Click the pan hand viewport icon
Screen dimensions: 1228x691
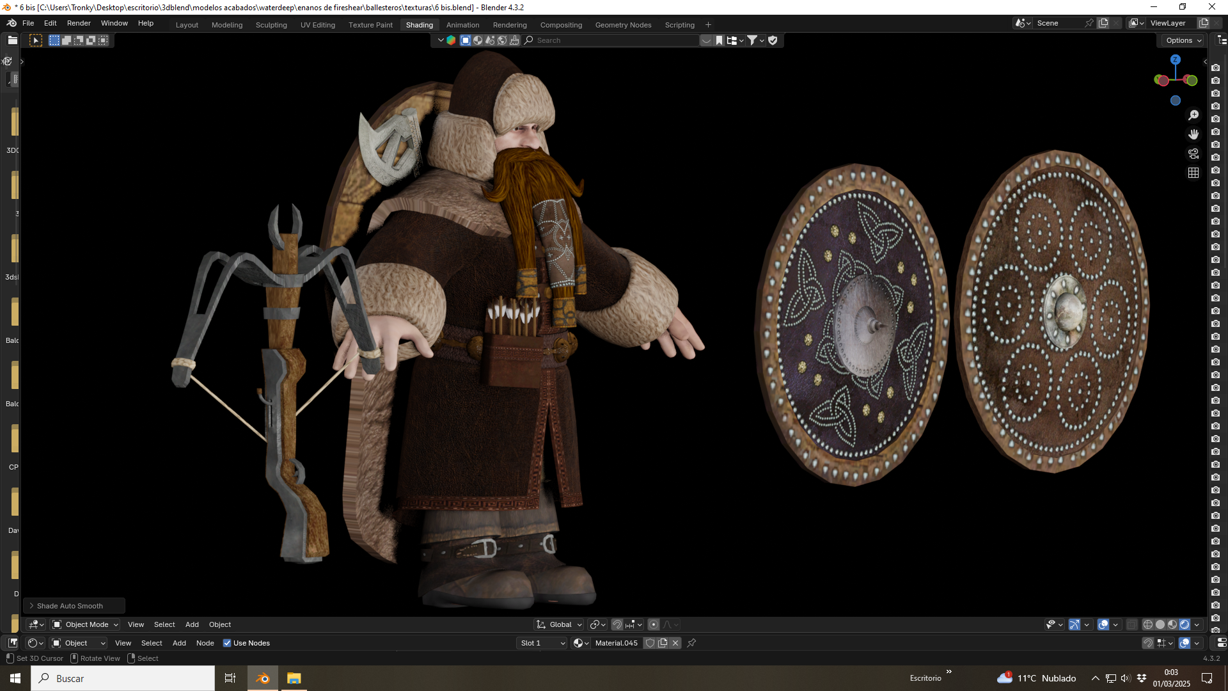[1193, 134]
